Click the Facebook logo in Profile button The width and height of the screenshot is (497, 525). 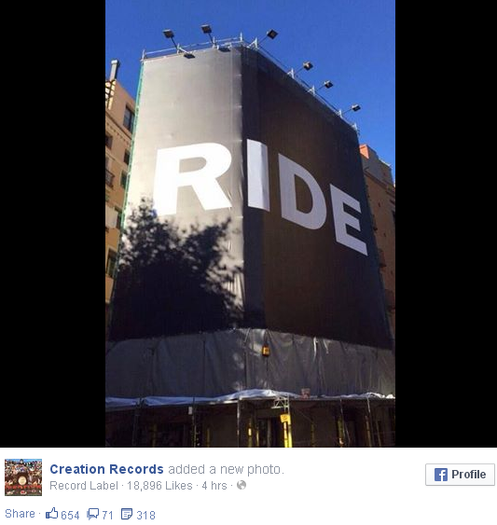click(x=441, y=475)
